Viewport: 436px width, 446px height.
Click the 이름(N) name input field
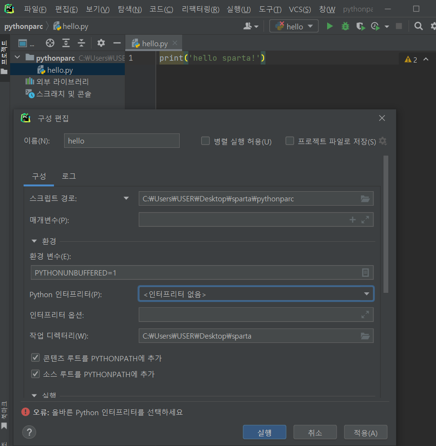[122, 141]
